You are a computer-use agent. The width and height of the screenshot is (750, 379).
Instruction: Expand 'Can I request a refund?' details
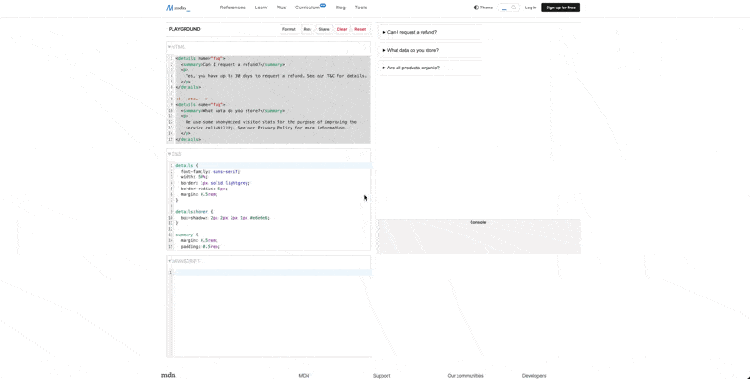click(x=411, y=32)
